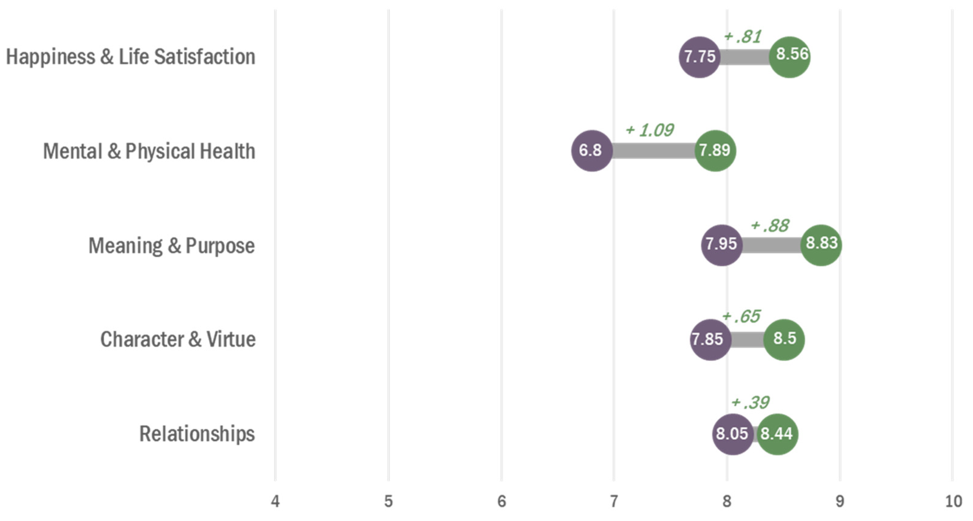The image size is (973, 521).
Task: Click the Meaning & Purpose label
Action: (x=171, y=246)
